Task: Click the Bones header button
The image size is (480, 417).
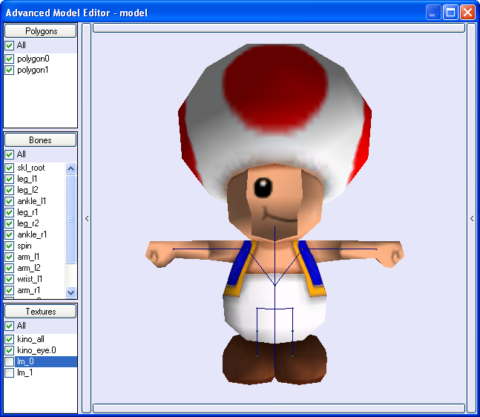Action: (40, 140)
